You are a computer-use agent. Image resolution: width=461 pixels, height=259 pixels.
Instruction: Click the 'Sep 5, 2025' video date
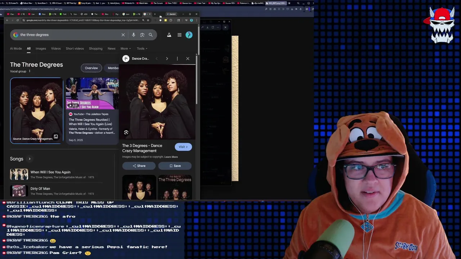point(76,140)
